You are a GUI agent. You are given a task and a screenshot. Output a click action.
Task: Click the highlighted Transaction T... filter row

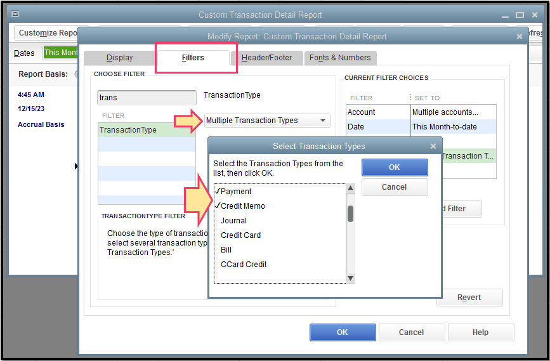tap(469, 156)
